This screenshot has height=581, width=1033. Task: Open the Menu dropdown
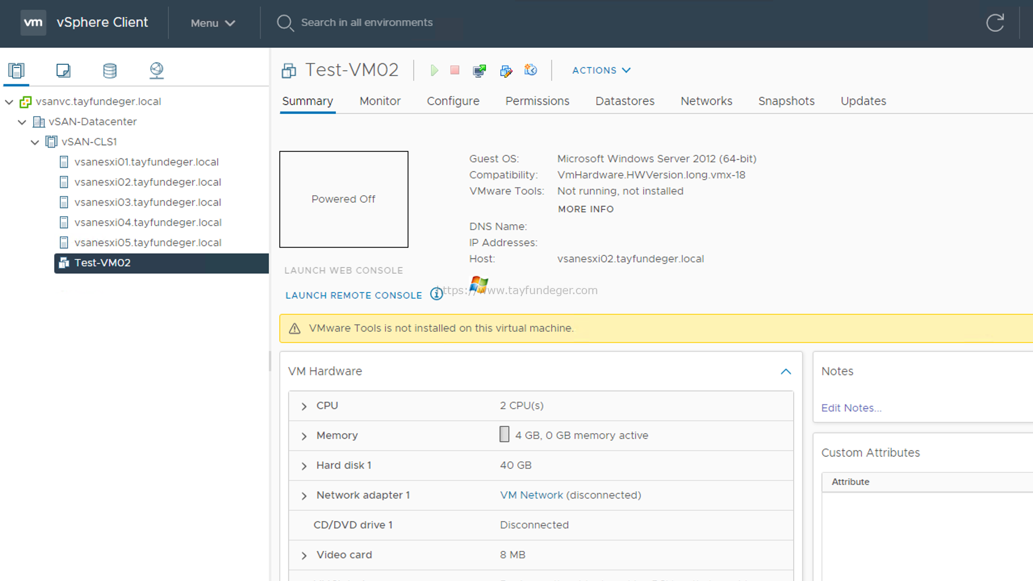coord(213,23)
